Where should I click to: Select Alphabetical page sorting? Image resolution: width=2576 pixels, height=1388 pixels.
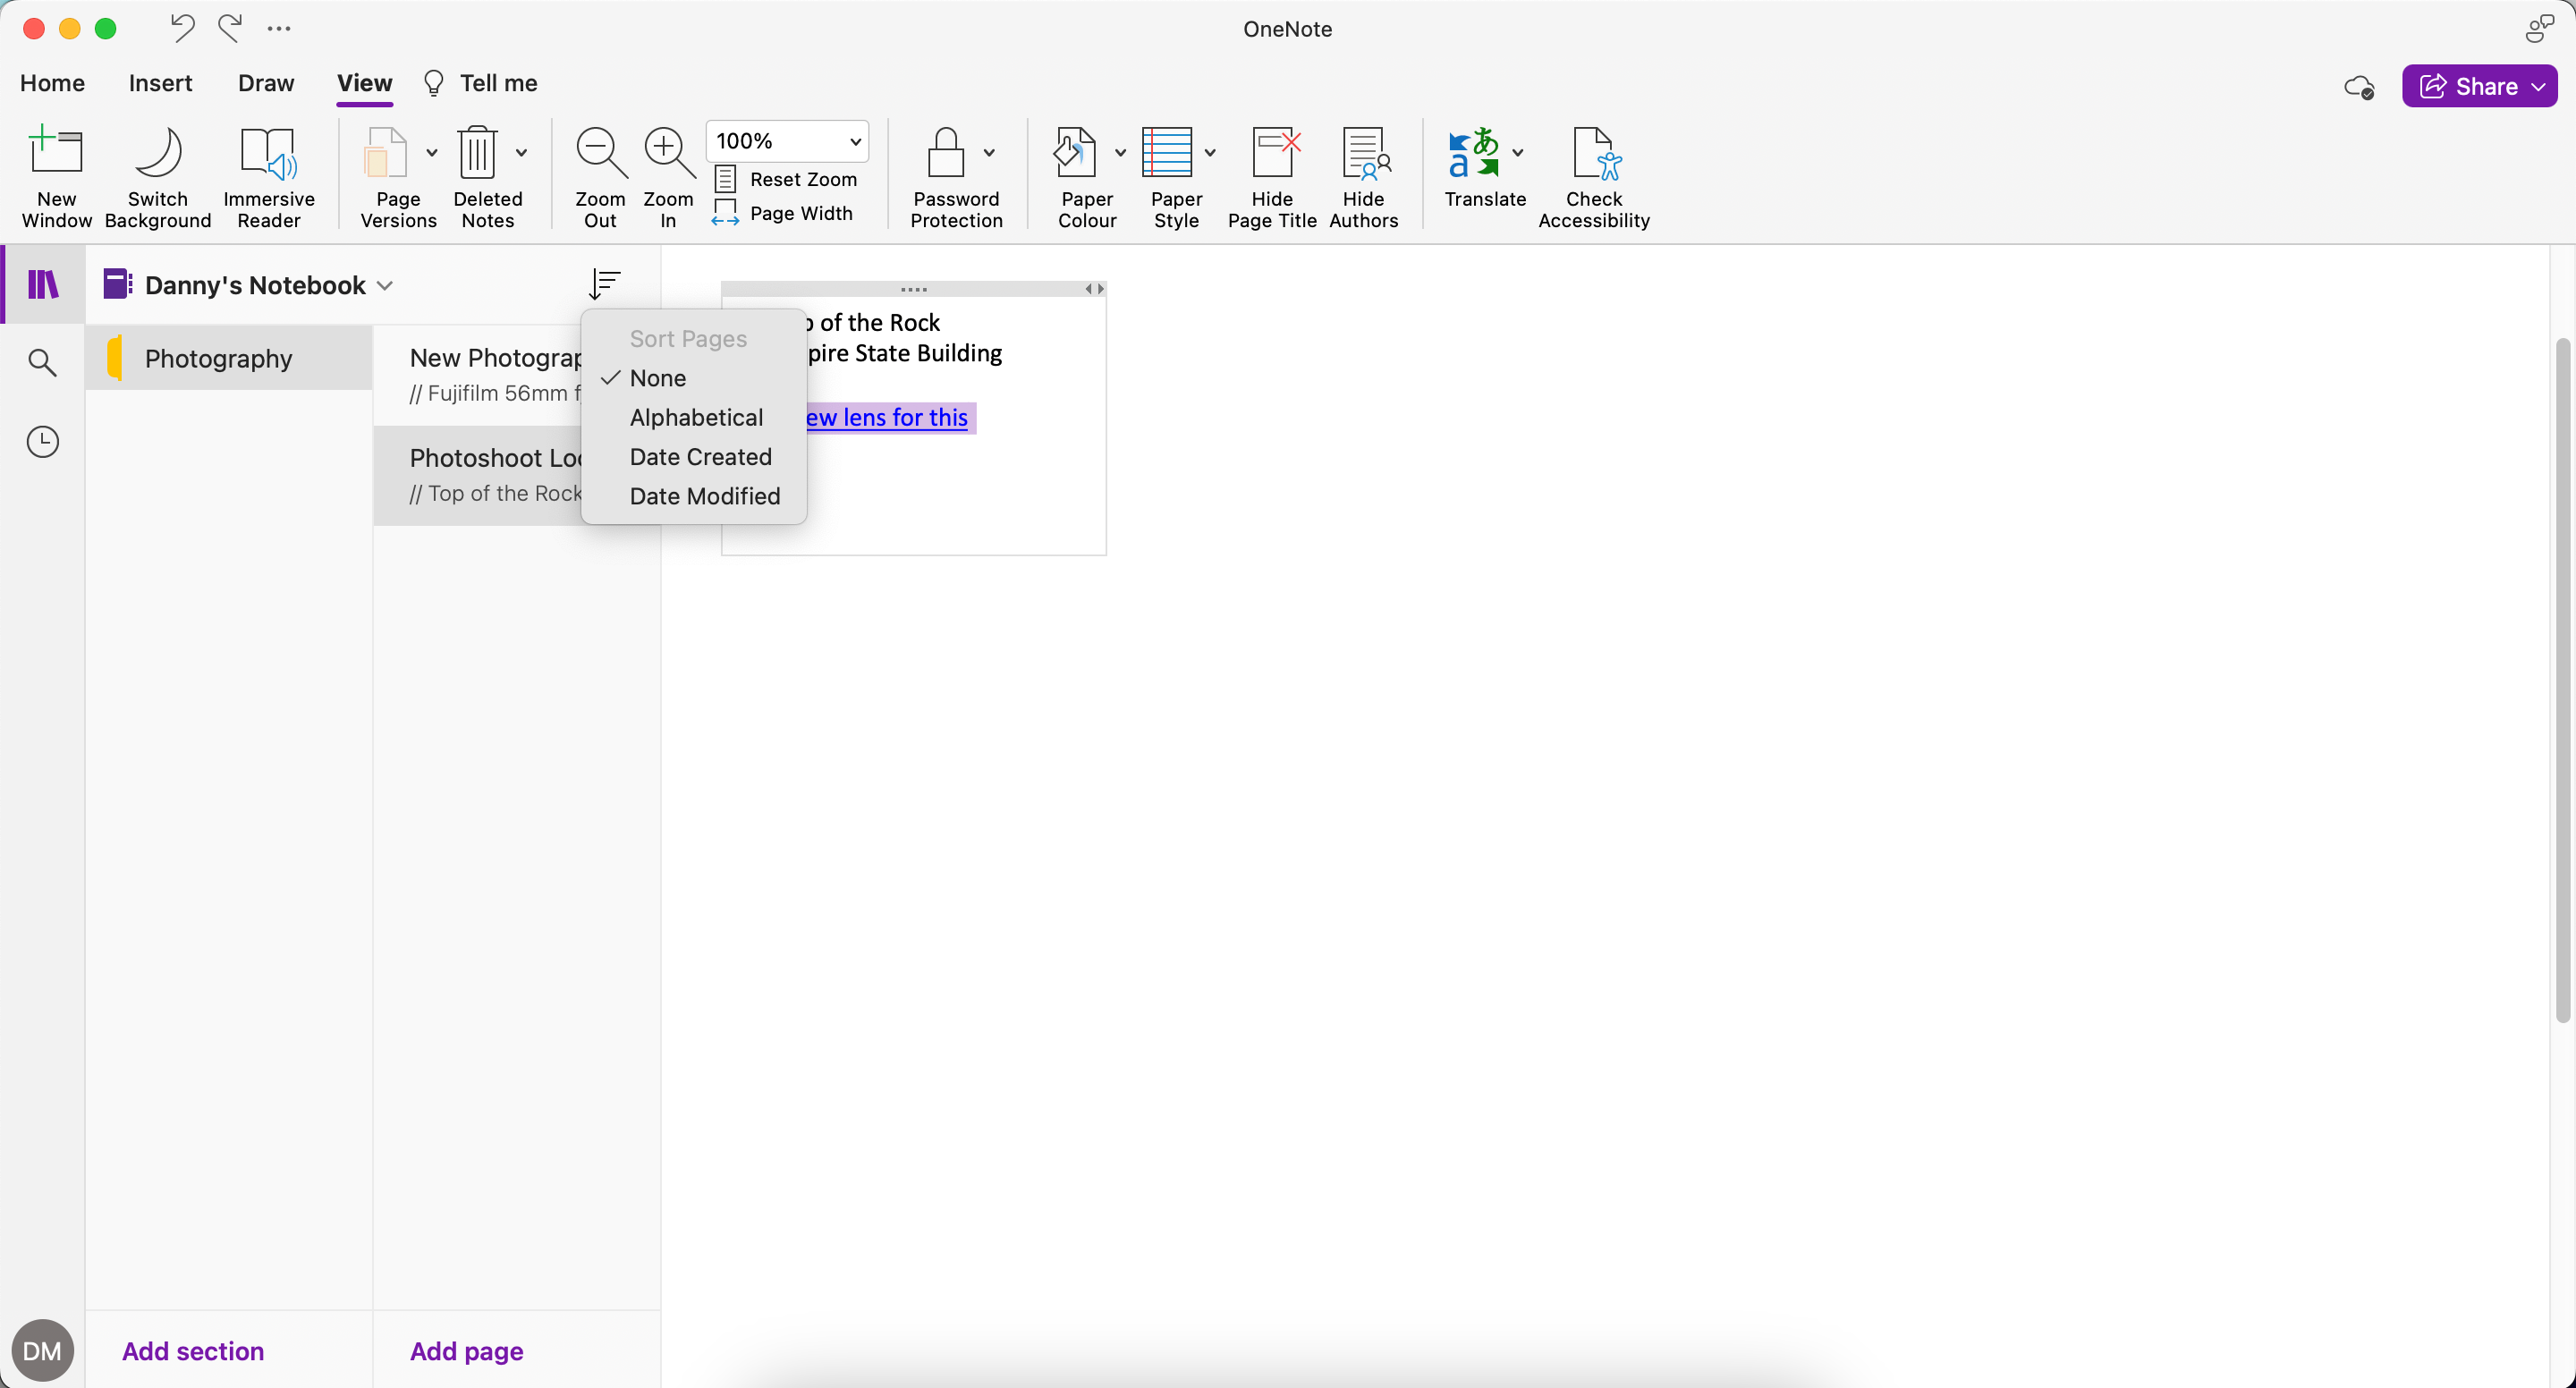click(696, 417)
